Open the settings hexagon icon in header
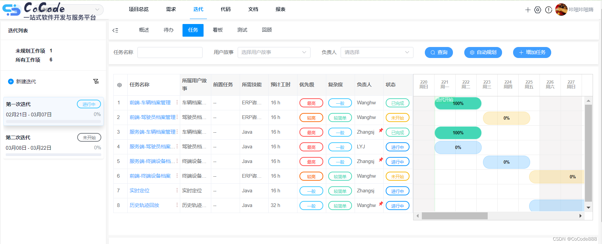The height and width of the screenshot is (244, 602). click(x=537, y=10)
